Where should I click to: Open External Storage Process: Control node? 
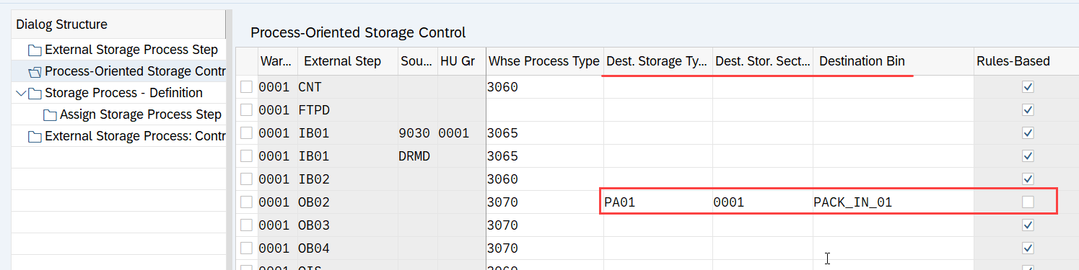(x=135, y=136)
